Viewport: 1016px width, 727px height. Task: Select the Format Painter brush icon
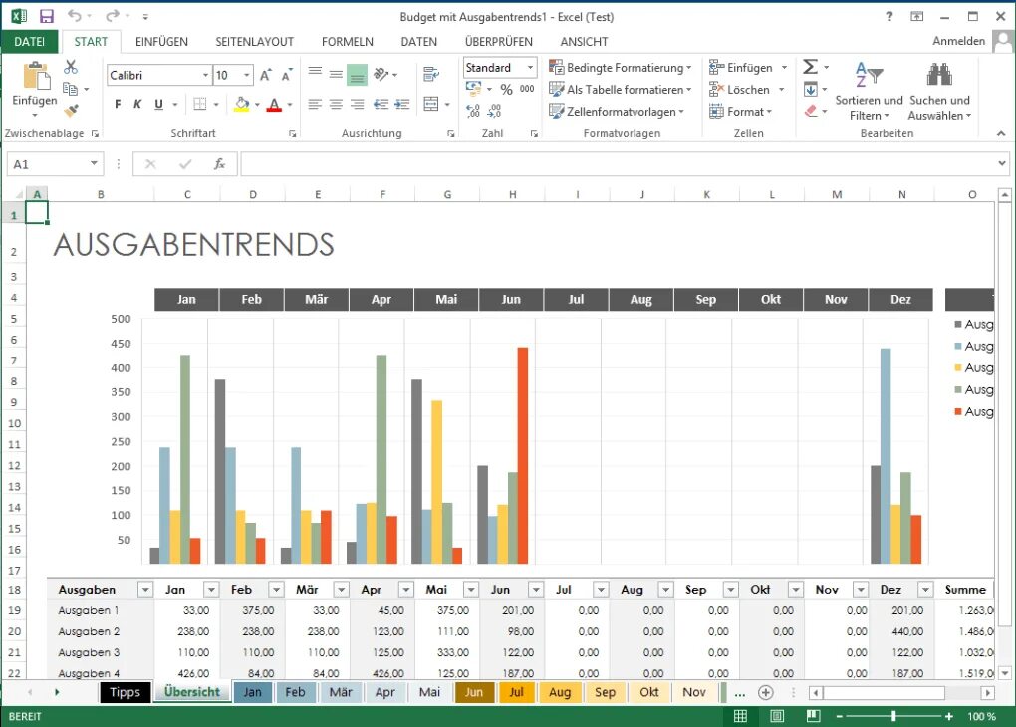pyautogui.click(x=71, y=111)
